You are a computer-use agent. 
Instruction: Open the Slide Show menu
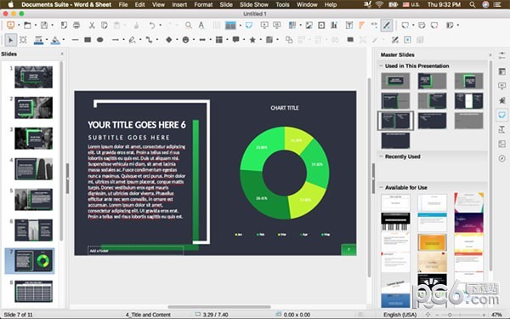point(254,4)
